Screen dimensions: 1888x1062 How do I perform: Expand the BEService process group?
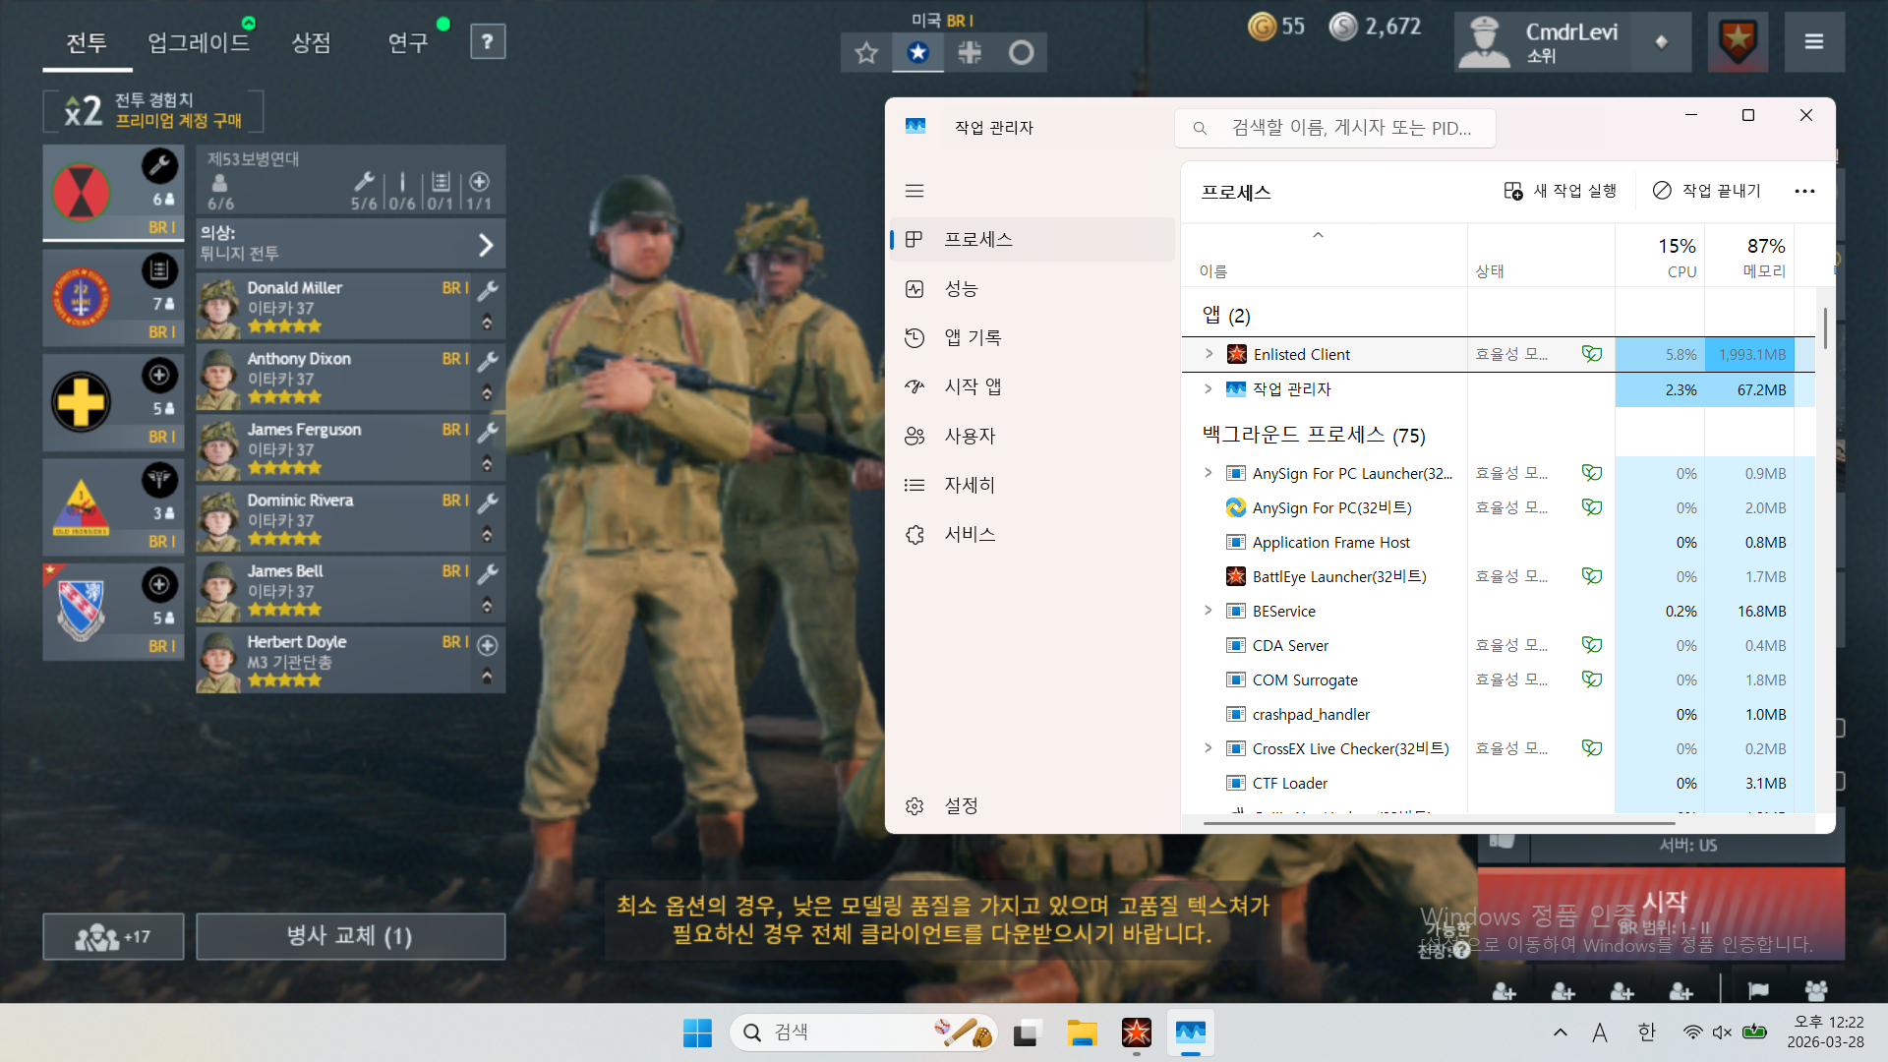pyautogui.click(x=1209, y=611)
